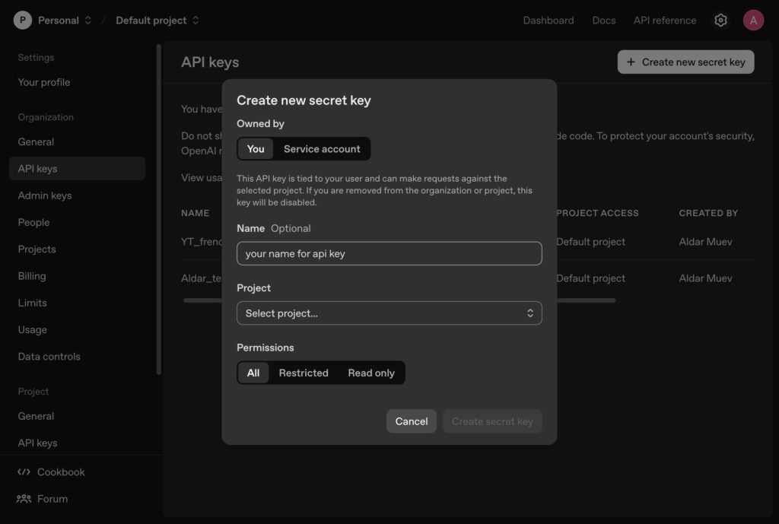Open the Cookbook code icon link
The height and width of the screenshot is (524, 779).
(24, 472)
